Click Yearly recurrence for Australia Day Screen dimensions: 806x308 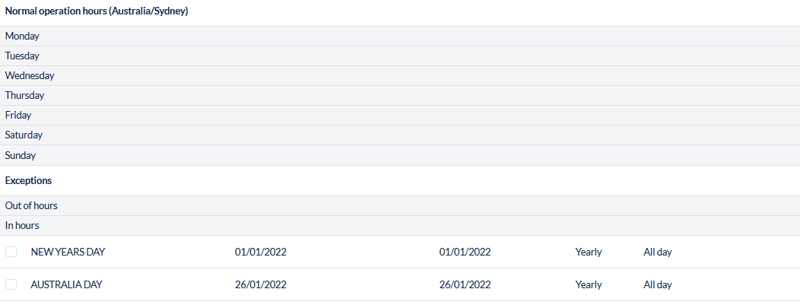[589, 284]
